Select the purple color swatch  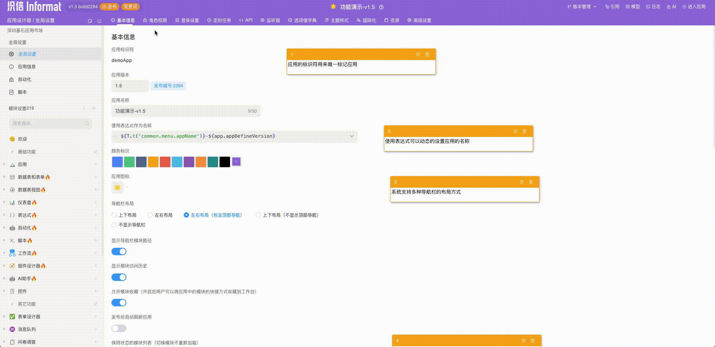point(189,162)
